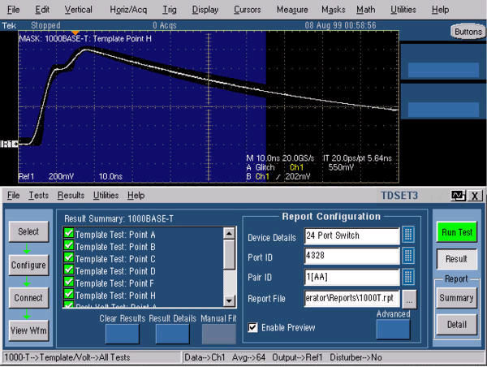
Task: Open oscilloscope Utilities menu
Action: tap(403, 10)
